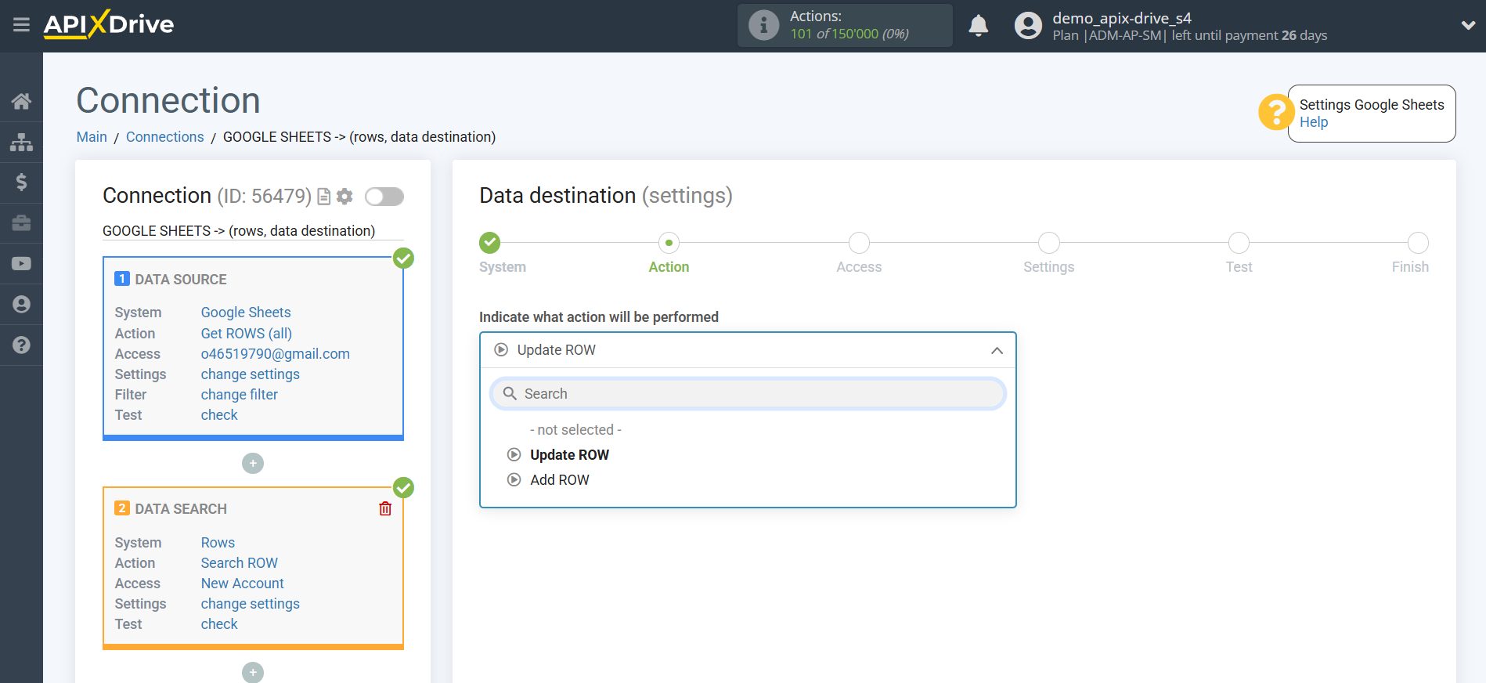
Task: Open the YouTube video icon in the sidebar
Action: tap(21, 264)
